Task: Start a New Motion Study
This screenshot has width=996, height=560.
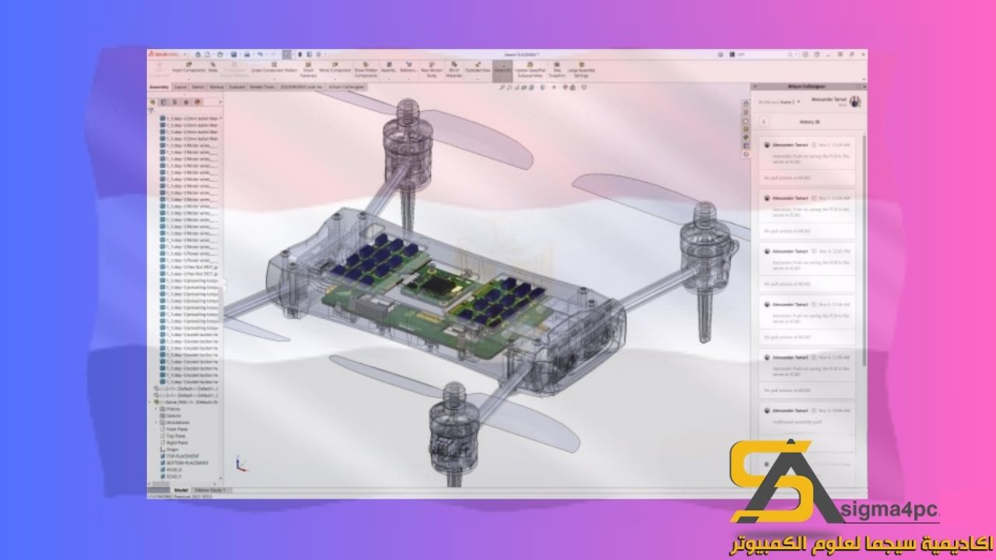Action: click(x=432, y=68)
